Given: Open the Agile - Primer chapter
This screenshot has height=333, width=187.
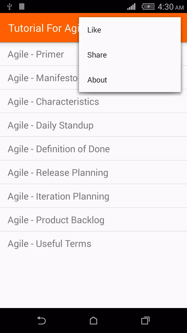Looking at the screenshot, I should click(x=39, y=54).
